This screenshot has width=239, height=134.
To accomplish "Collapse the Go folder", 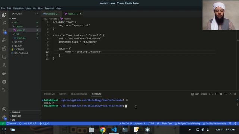I will [24, 34].
